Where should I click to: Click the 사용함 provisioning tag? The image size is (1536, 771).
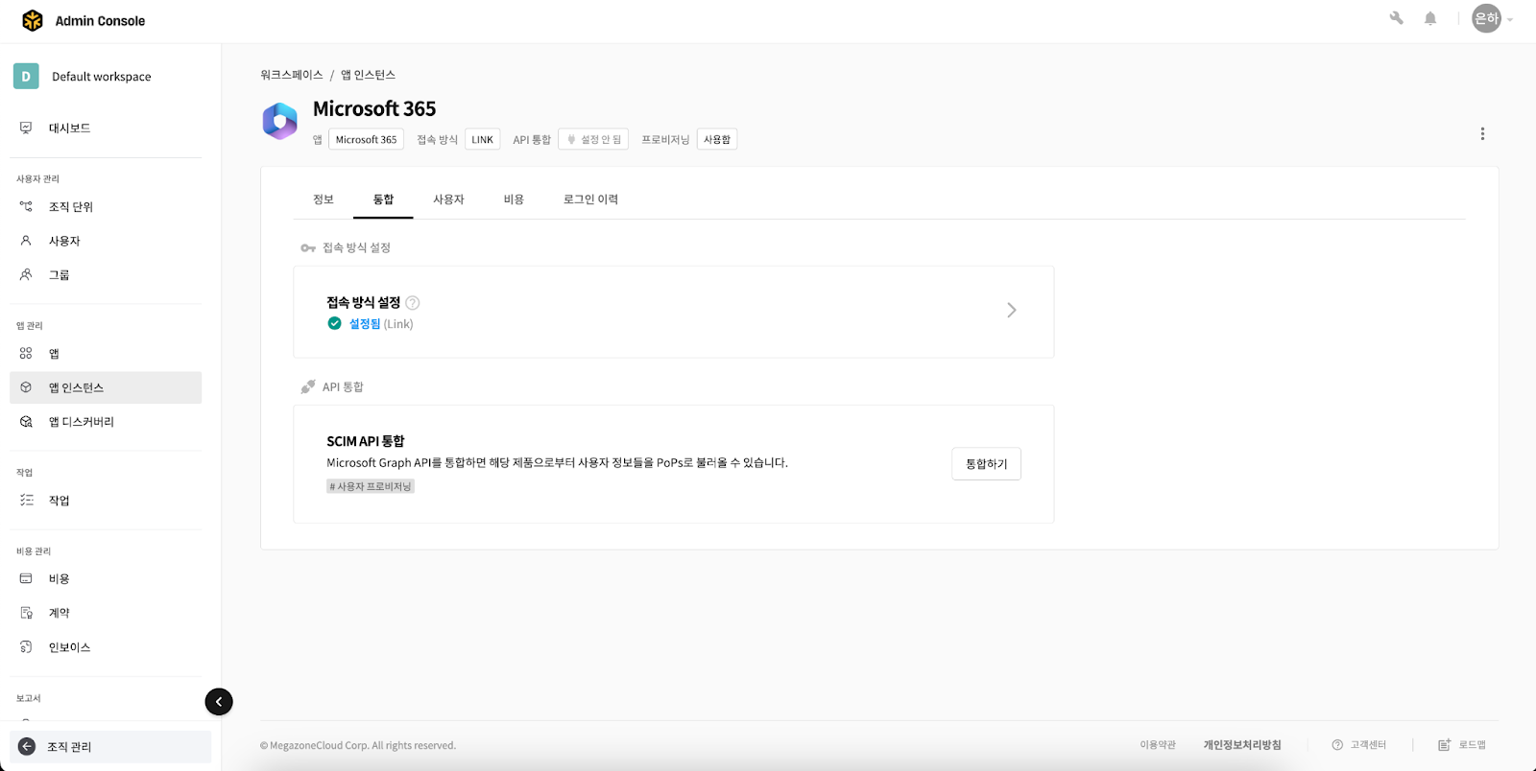point(717,139)
